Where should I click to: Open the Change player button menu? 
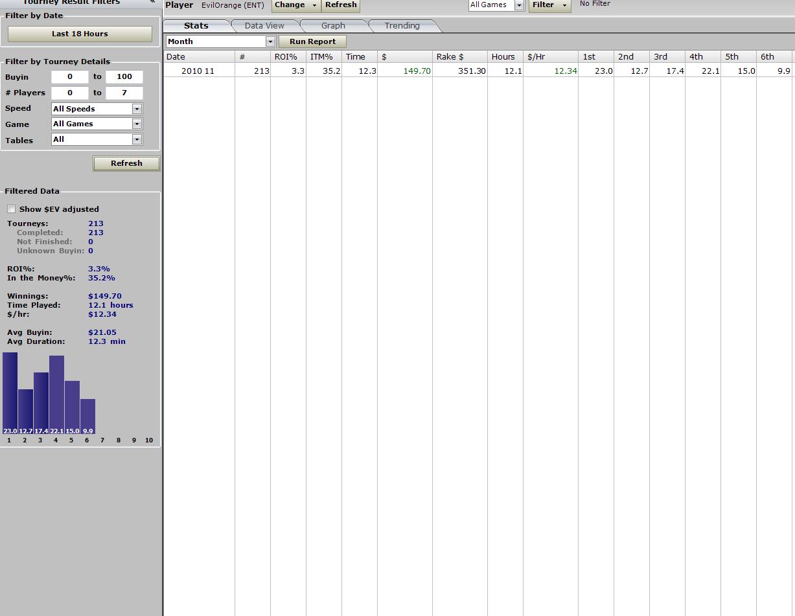295,5
